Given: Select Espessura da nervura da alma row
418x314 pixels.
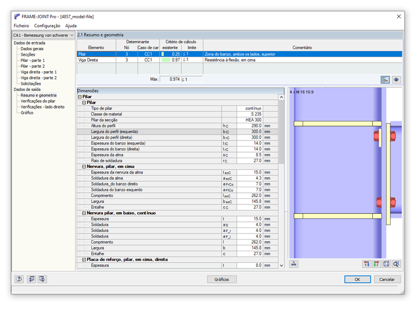Looking at the screenshot, I should point(177,172).
